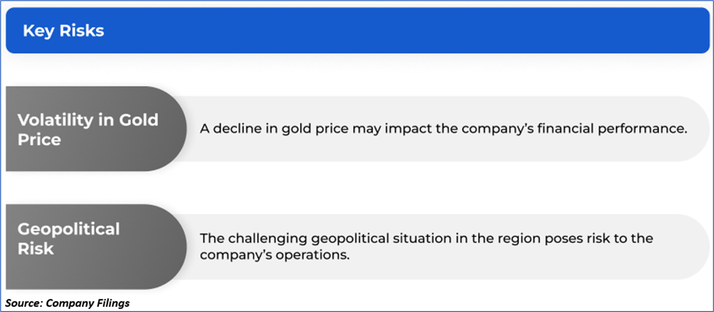This screenshot has width=714, height=312.
Task: Click the word Risk under Geopolitical
Action: pos(36,249)
